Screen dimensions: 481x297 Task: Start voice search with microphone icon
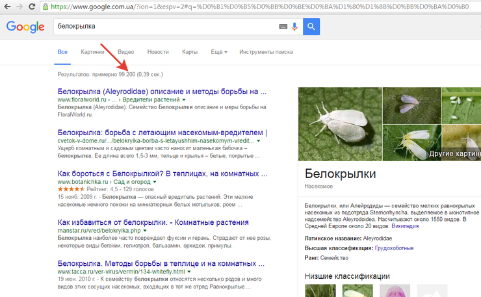pyautogui.click(x=294, y=27)
